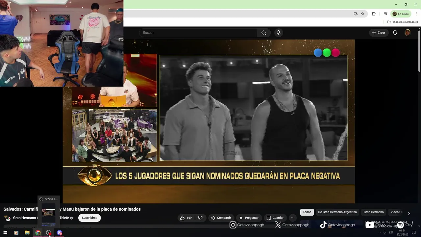The width and height of the screenshot is (421, 237).
Task: Save the video with Guardar button
Action: [275, 218]
